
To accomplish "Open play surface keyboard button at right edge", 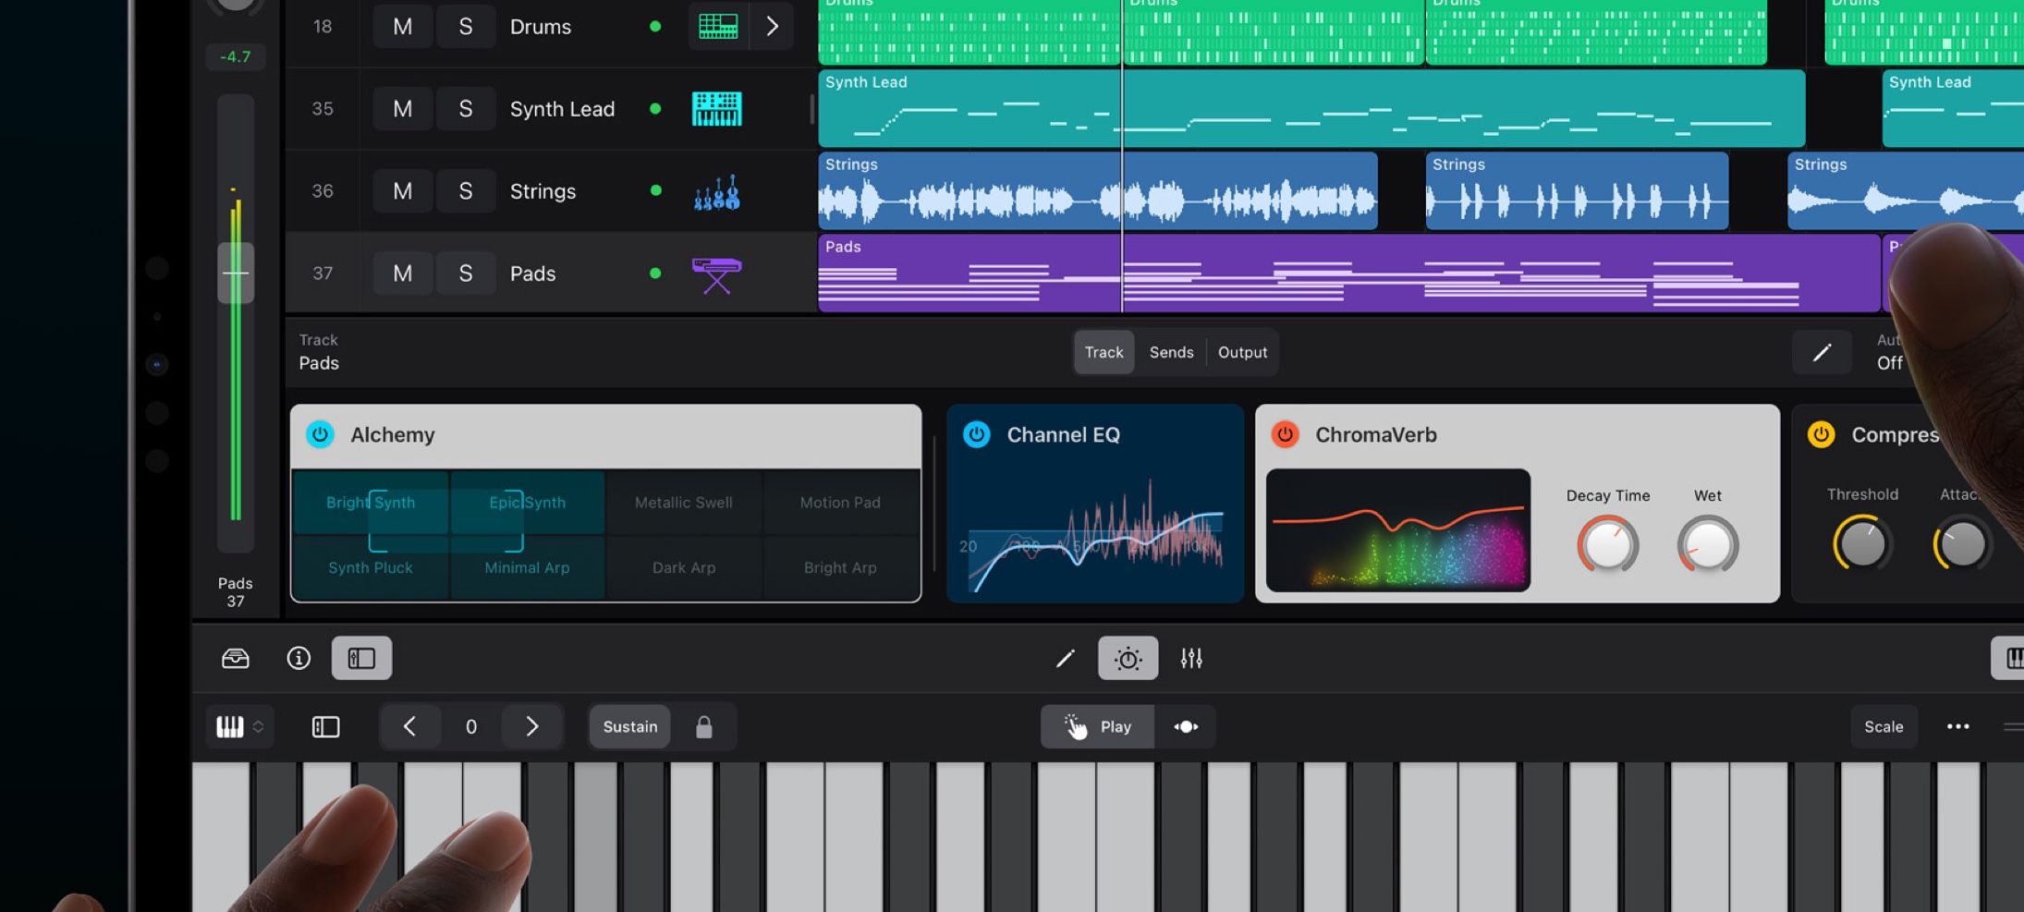I will (x=2007, y=658).
